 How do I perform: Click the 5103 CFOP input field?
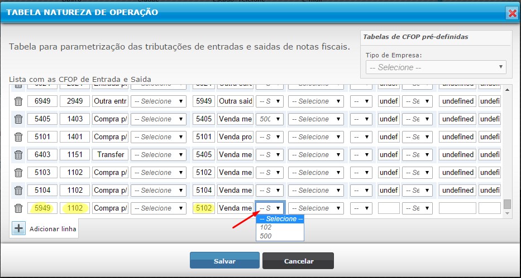42,173
